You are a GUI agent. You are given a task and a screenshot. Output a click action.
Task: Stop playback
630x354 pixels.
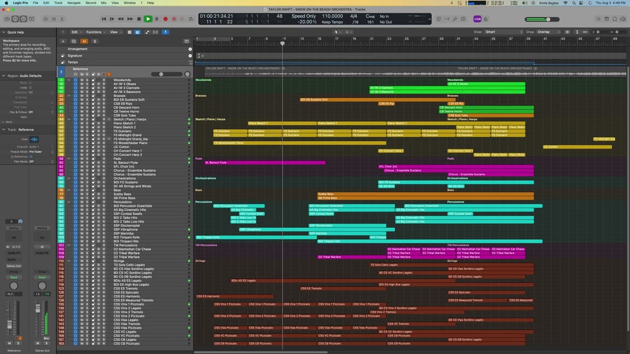click(x=139, y=19)
